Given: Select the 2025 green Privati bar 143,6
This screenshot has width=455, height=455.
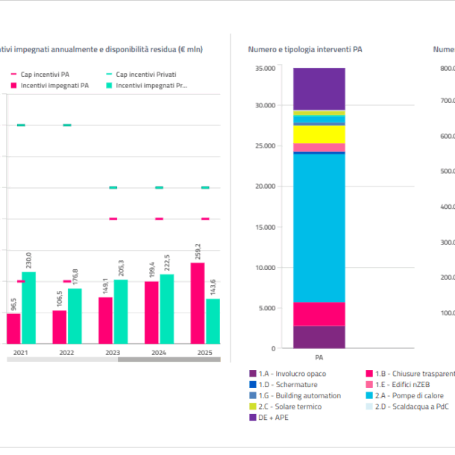Looking at the screenshot, I should 213,321.
